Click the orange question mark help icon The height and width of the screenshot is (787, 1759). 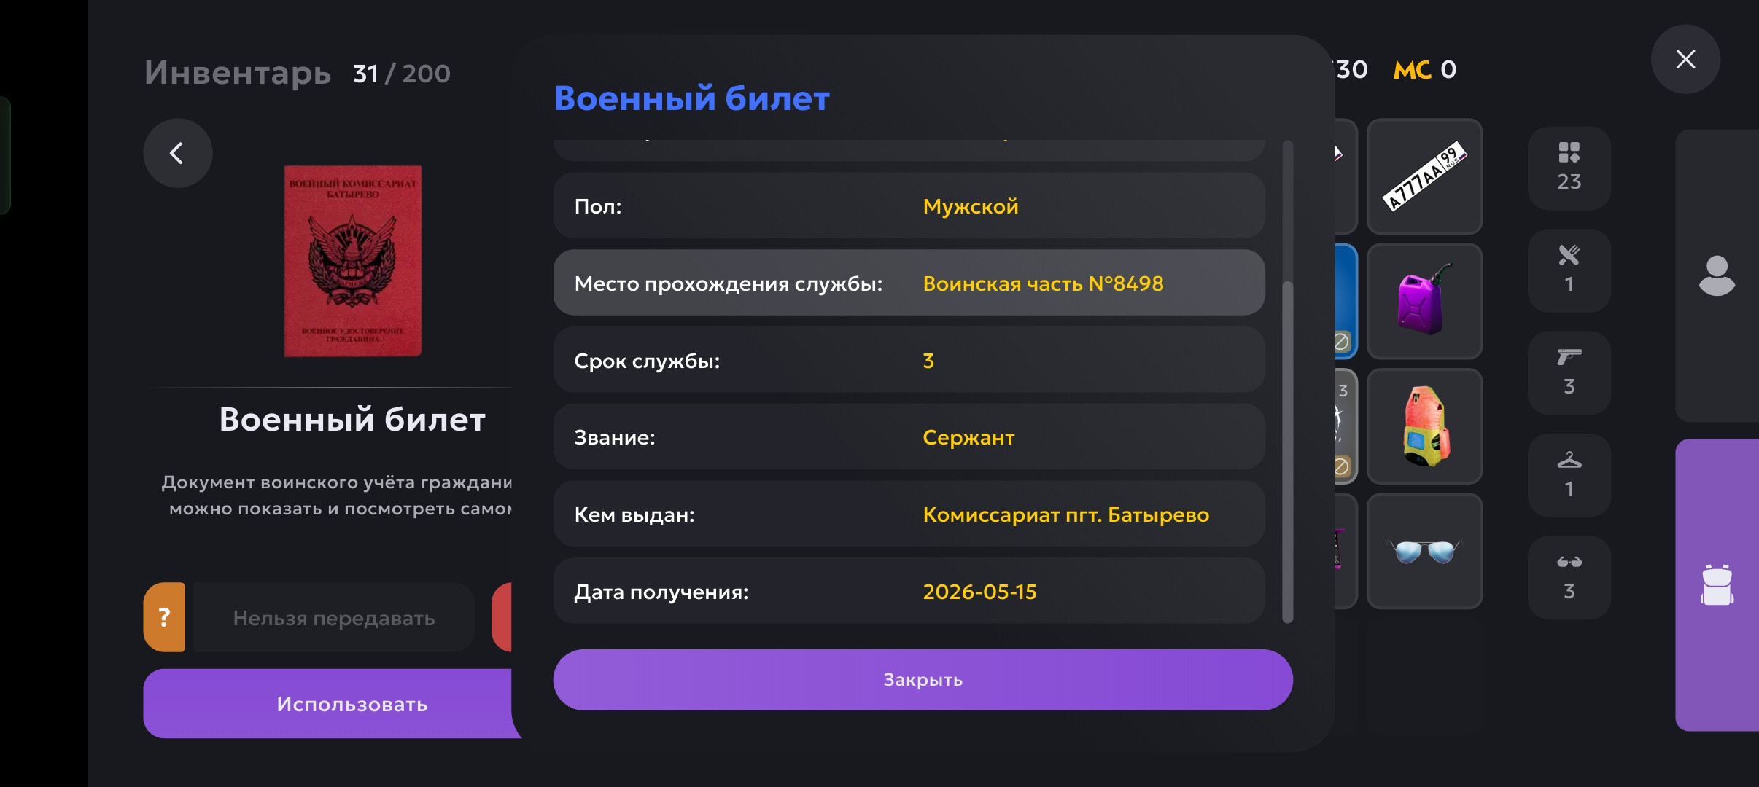point(165,617)
